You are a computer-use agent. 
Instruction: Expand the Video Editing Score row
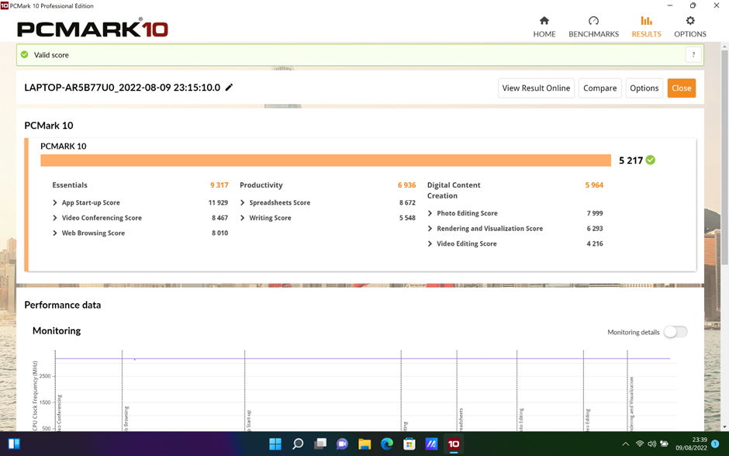point(430,244)
